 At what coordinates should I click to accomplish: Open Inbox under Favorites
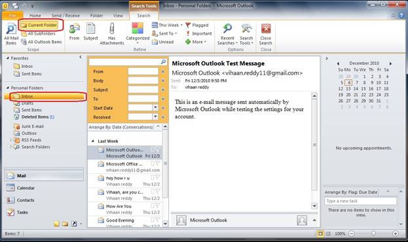tap(24, 66)
